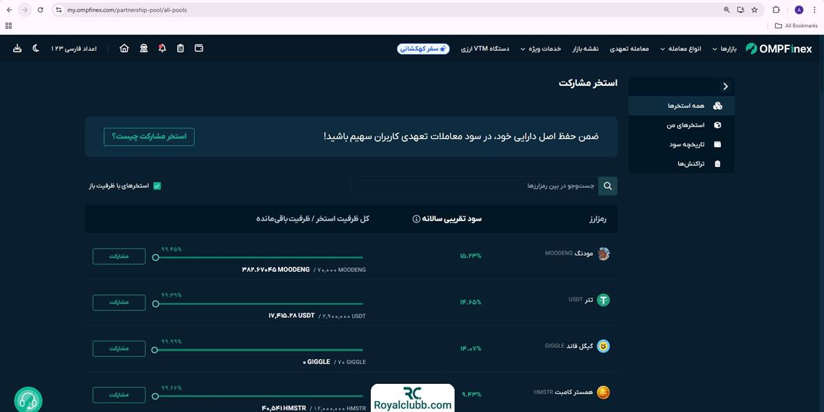Focus the cryptocurrency search field

[475, 186]
